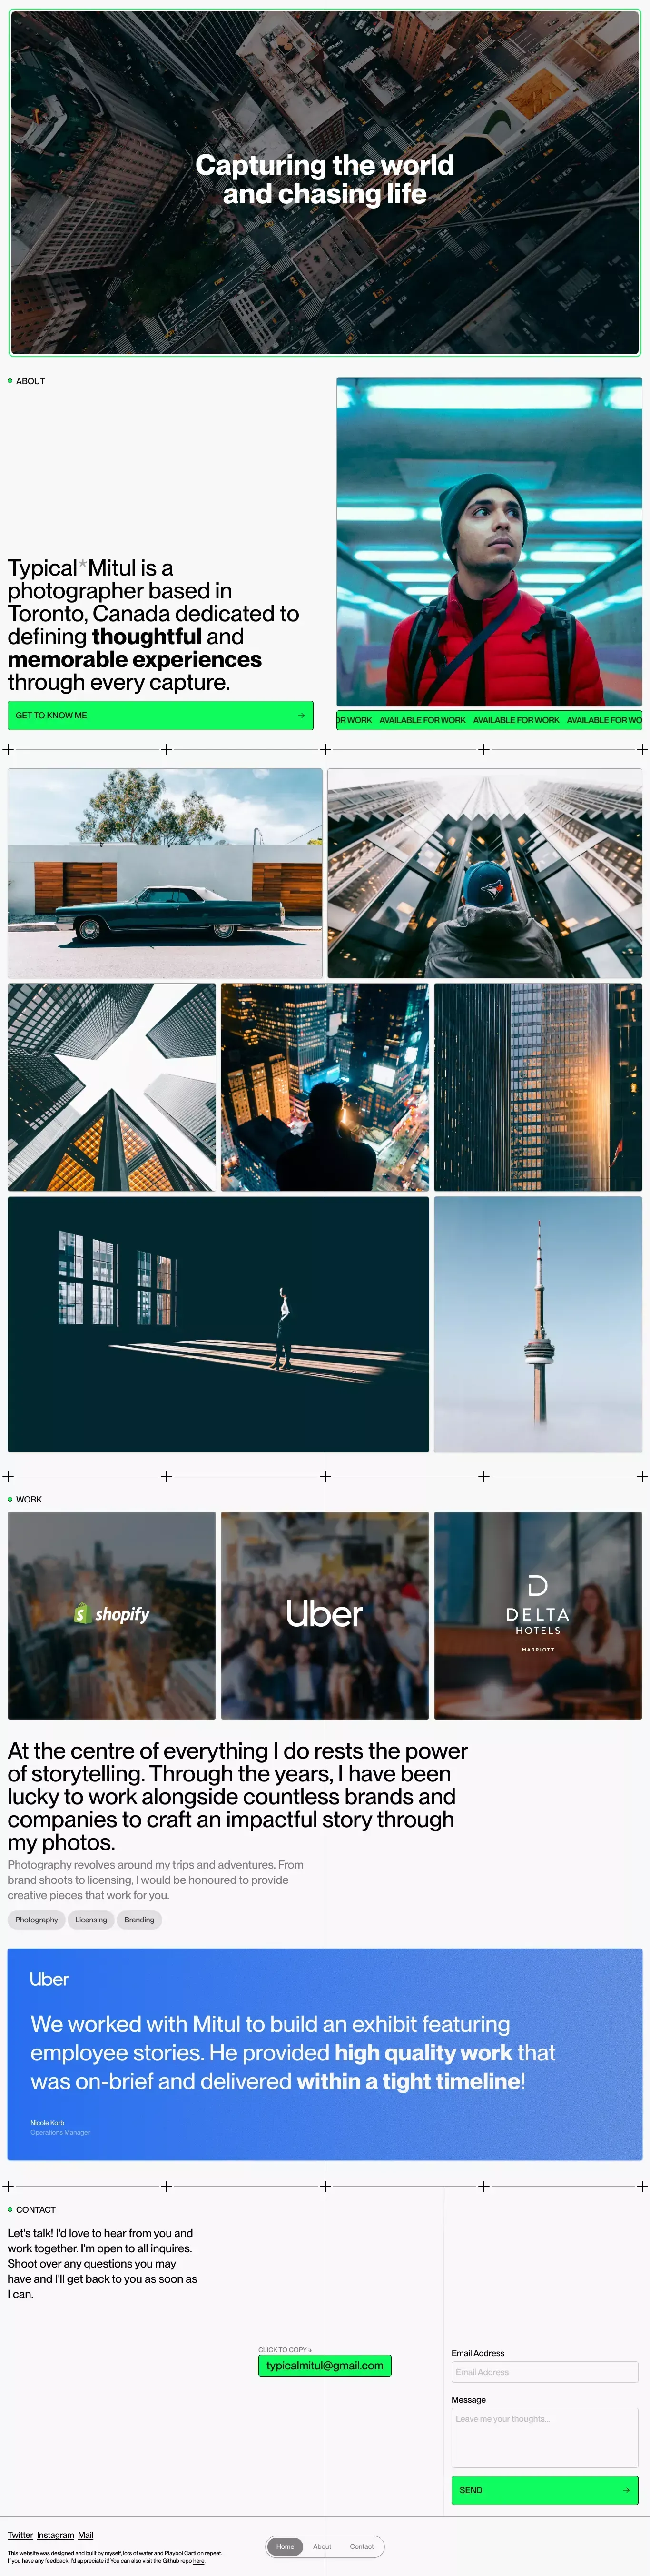Image resolution: width=650 pixels, height=2576 pixels.
Task: Open the Blue Jays cap skyscraper photo
Action: click(485, 873)
